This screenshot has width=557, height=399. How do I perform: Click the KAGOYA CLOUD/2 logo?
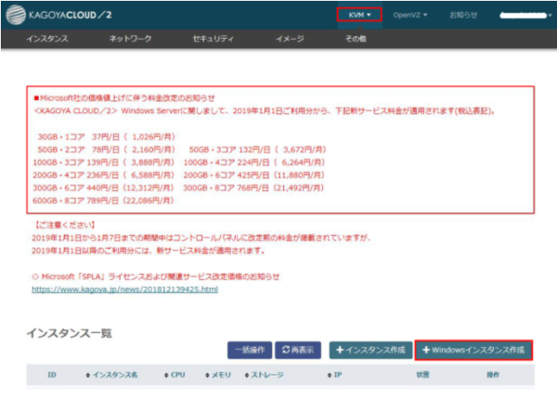pyautogui.click(x=59, y=15)
